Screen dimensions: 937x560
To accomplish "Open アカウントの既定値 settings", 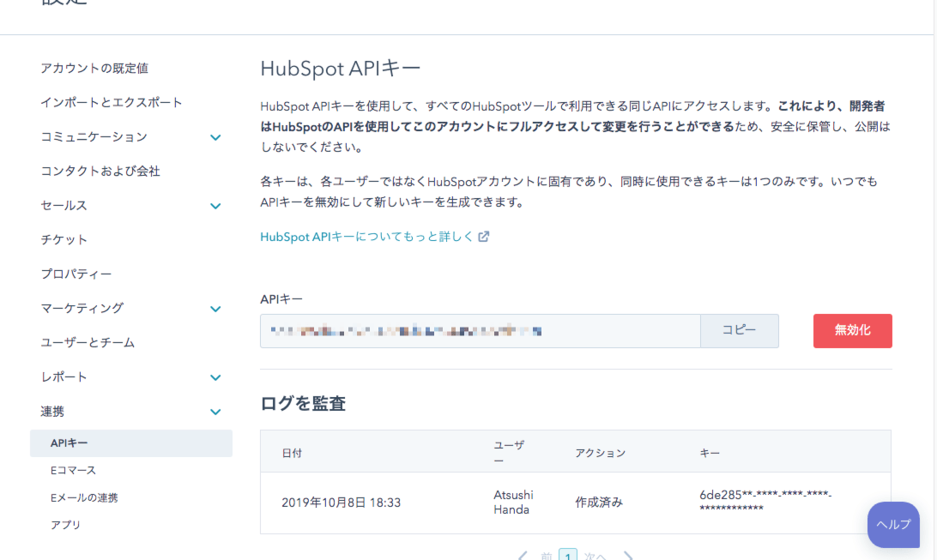I will 100,68.
